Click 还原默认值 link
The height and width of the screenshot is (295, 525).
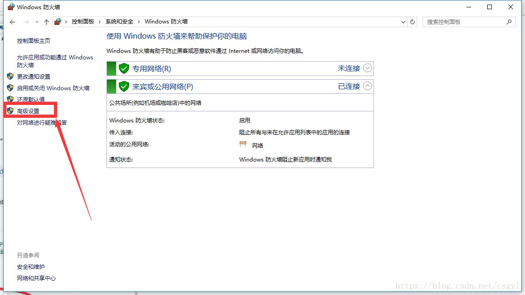[x=31, y=99]
